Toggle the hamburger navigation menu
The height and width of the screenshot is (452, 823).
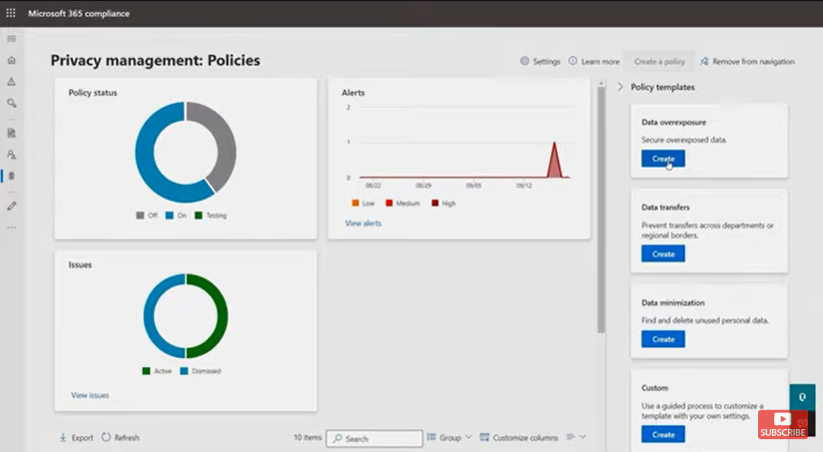12,39
